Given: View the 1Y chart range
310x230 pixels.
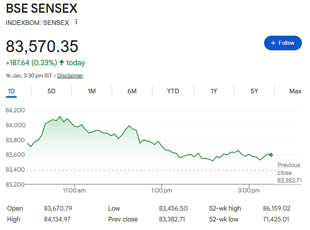Looking at the screenshot, I should pos(214,91).
